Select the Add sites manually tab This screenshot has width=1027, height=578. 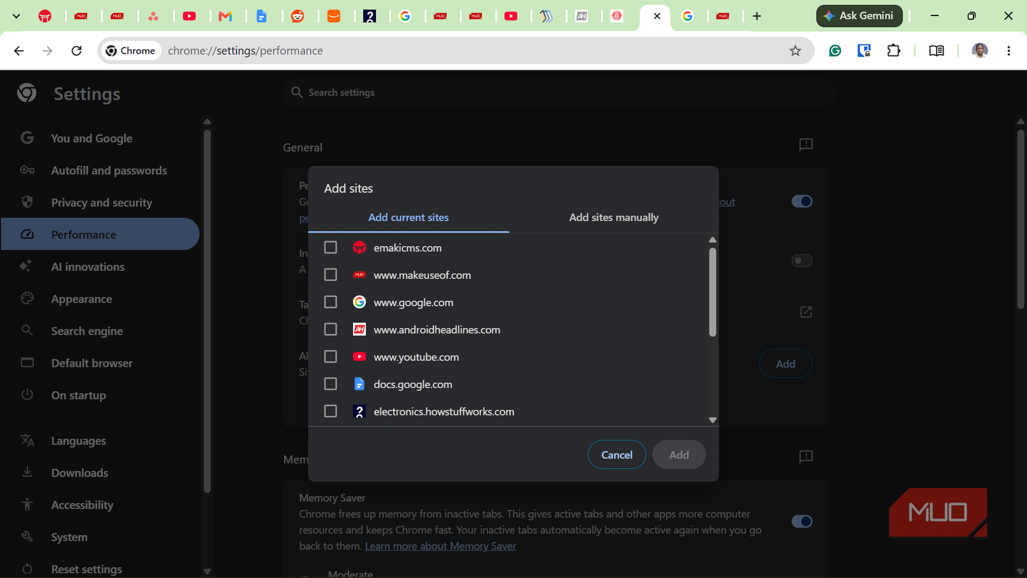click(614, 217)
